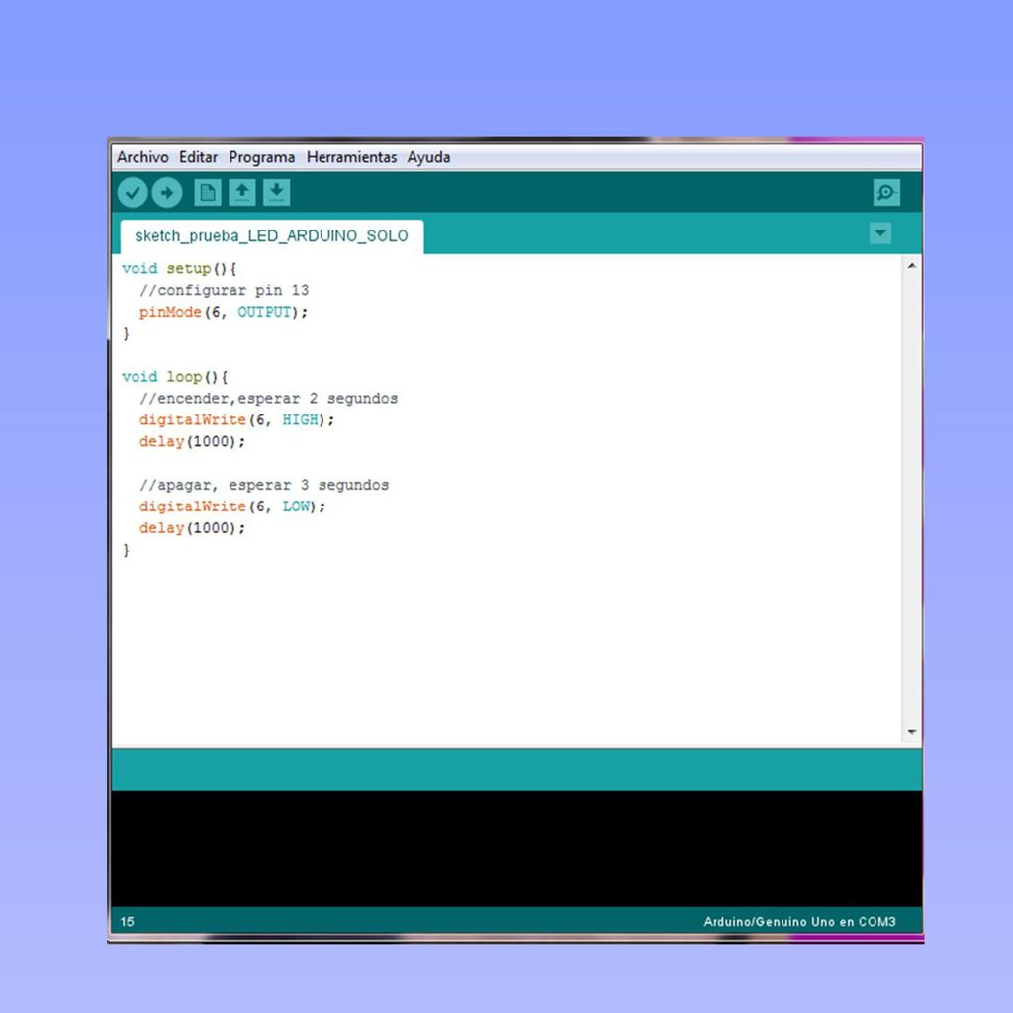Open the Herramientas menu
Screen dimensions: 1013x1013
[351, 157]
